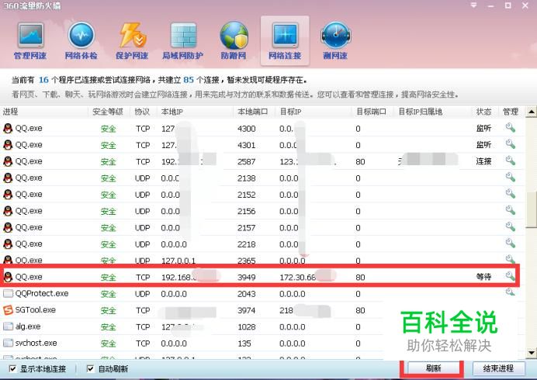Screen dimensions: 537x380
Task: Click manage wrench for QQ.exe port 2587
Action: coord(511,161)
